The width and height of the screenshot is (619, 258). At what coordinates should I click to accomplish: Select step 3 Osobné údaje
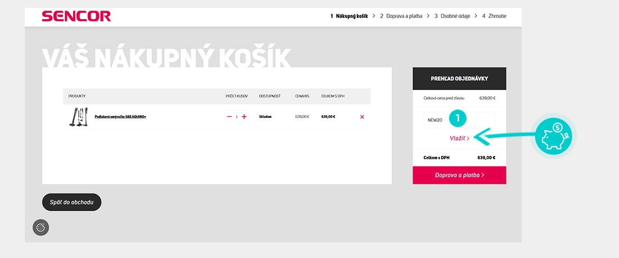(x=452, y=16)
